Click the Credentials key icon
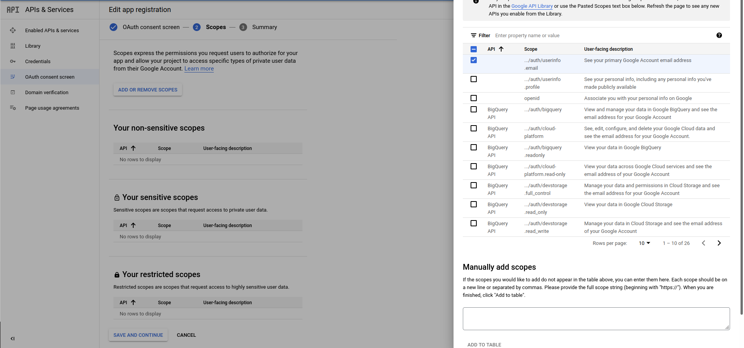The image size is (744, 348). pos(13,61)
